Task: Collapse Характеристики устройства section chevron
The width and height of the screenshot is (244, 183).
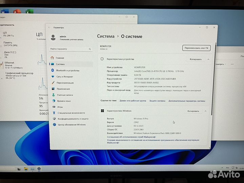Action: click(208, 59)
